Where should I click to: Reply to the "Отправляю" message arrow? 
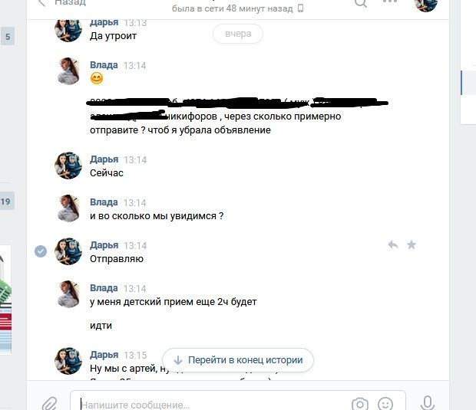pos(393,244)
